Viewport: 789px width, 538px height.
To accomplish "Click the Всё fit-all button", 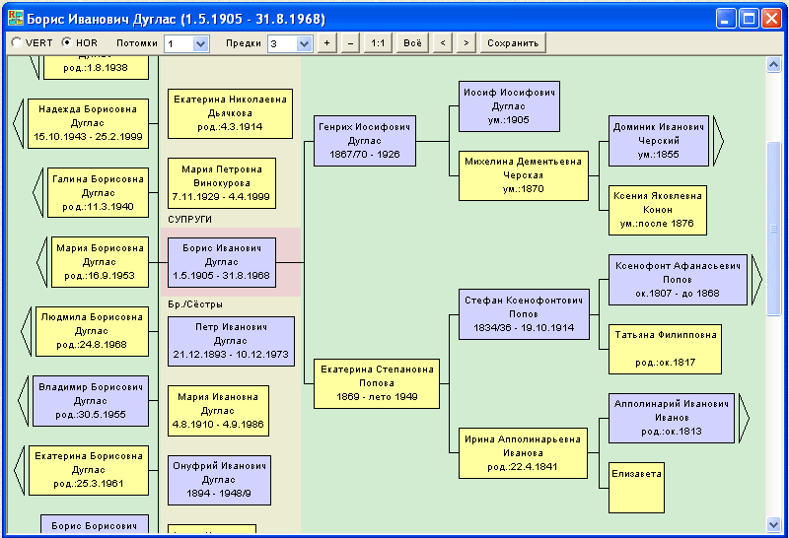I will tap(412, 43).
